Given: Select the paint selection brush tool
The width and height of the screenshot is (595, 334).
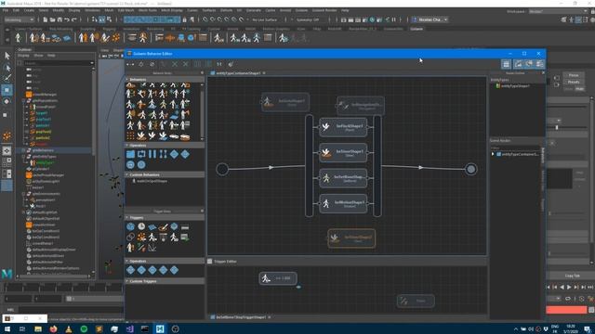Looking at the screenshot, I should click(7, 78).
